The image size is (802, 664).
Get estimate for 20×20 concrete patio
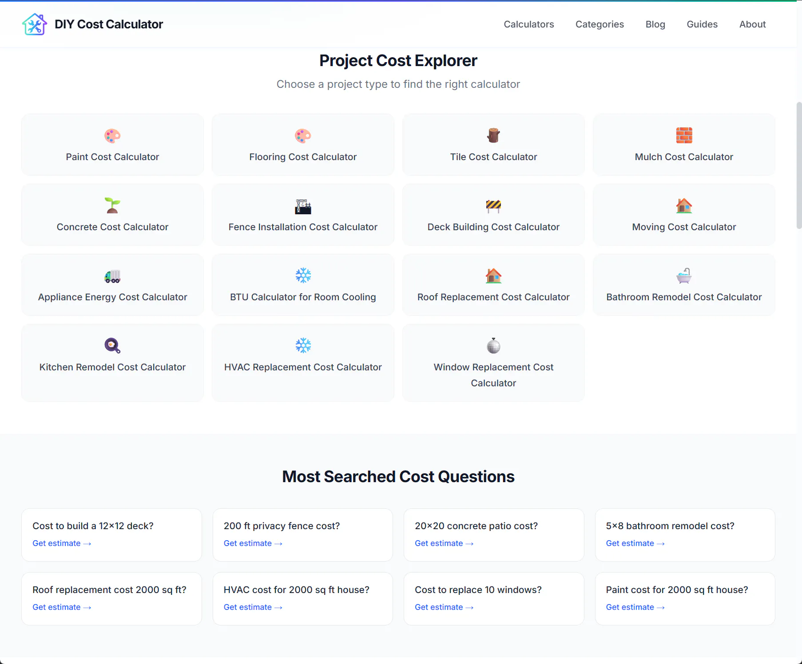pos(444,543)
